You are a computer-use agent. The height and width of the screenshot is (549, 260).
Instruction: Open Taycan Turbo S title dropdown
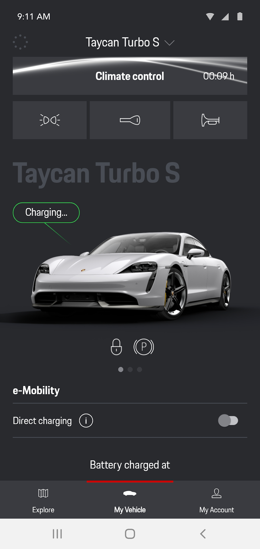122,42
